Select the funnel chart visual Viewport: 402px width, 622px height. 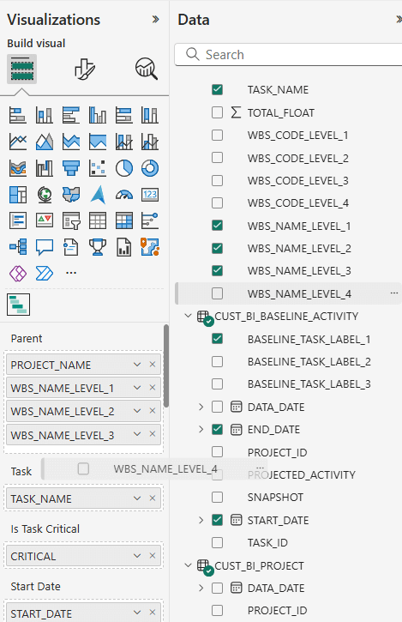[x=71, y=168]
